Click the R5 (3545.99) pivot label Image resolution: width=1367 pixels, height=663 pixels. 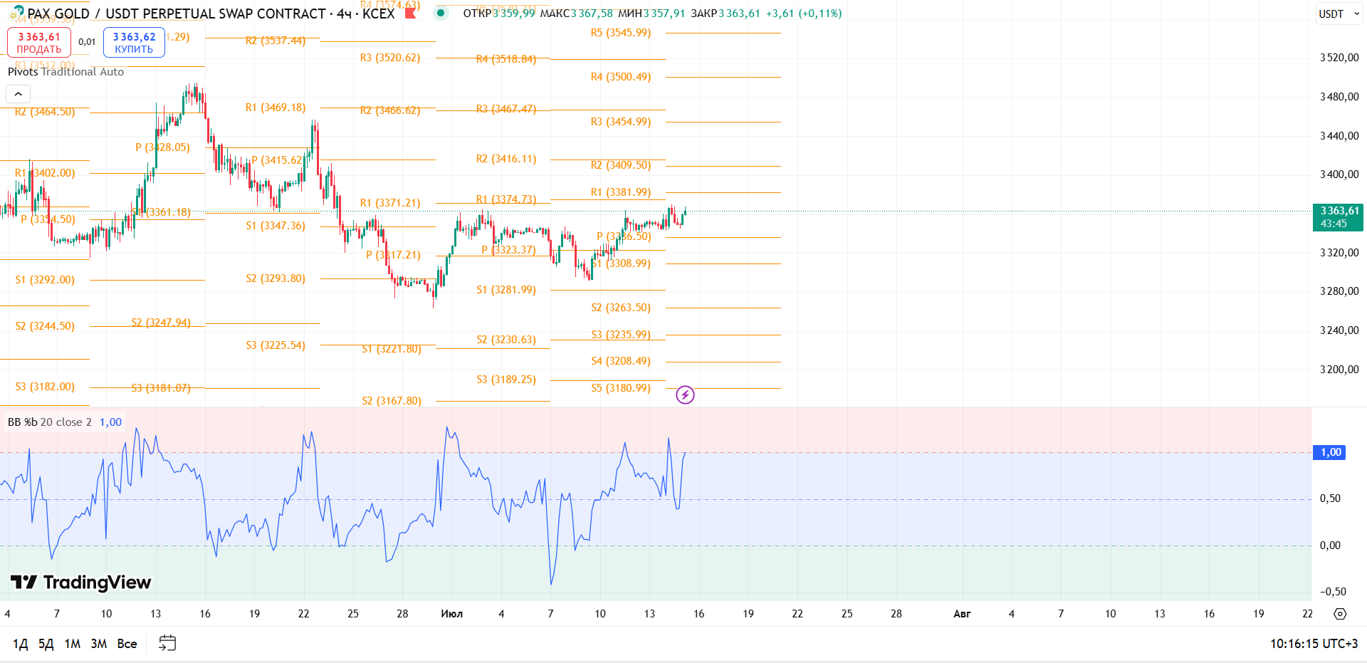pyautogui.click(x=621, y=33)
